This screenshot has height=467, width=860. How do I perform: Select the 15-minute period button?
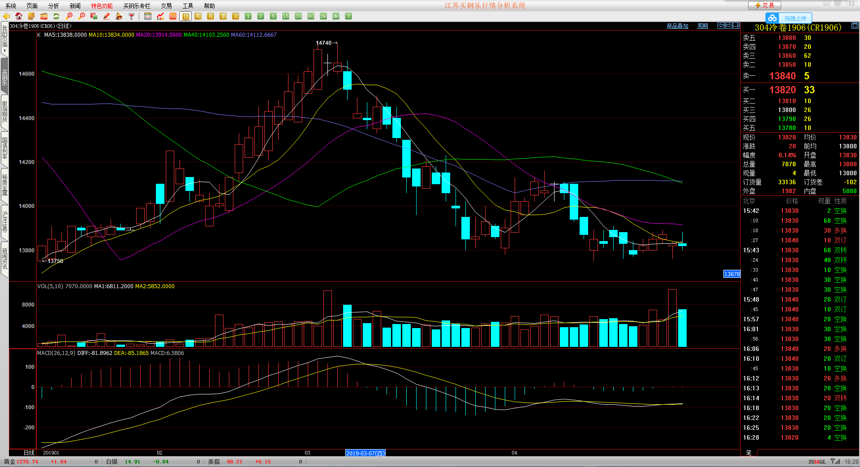coord(286,17)
